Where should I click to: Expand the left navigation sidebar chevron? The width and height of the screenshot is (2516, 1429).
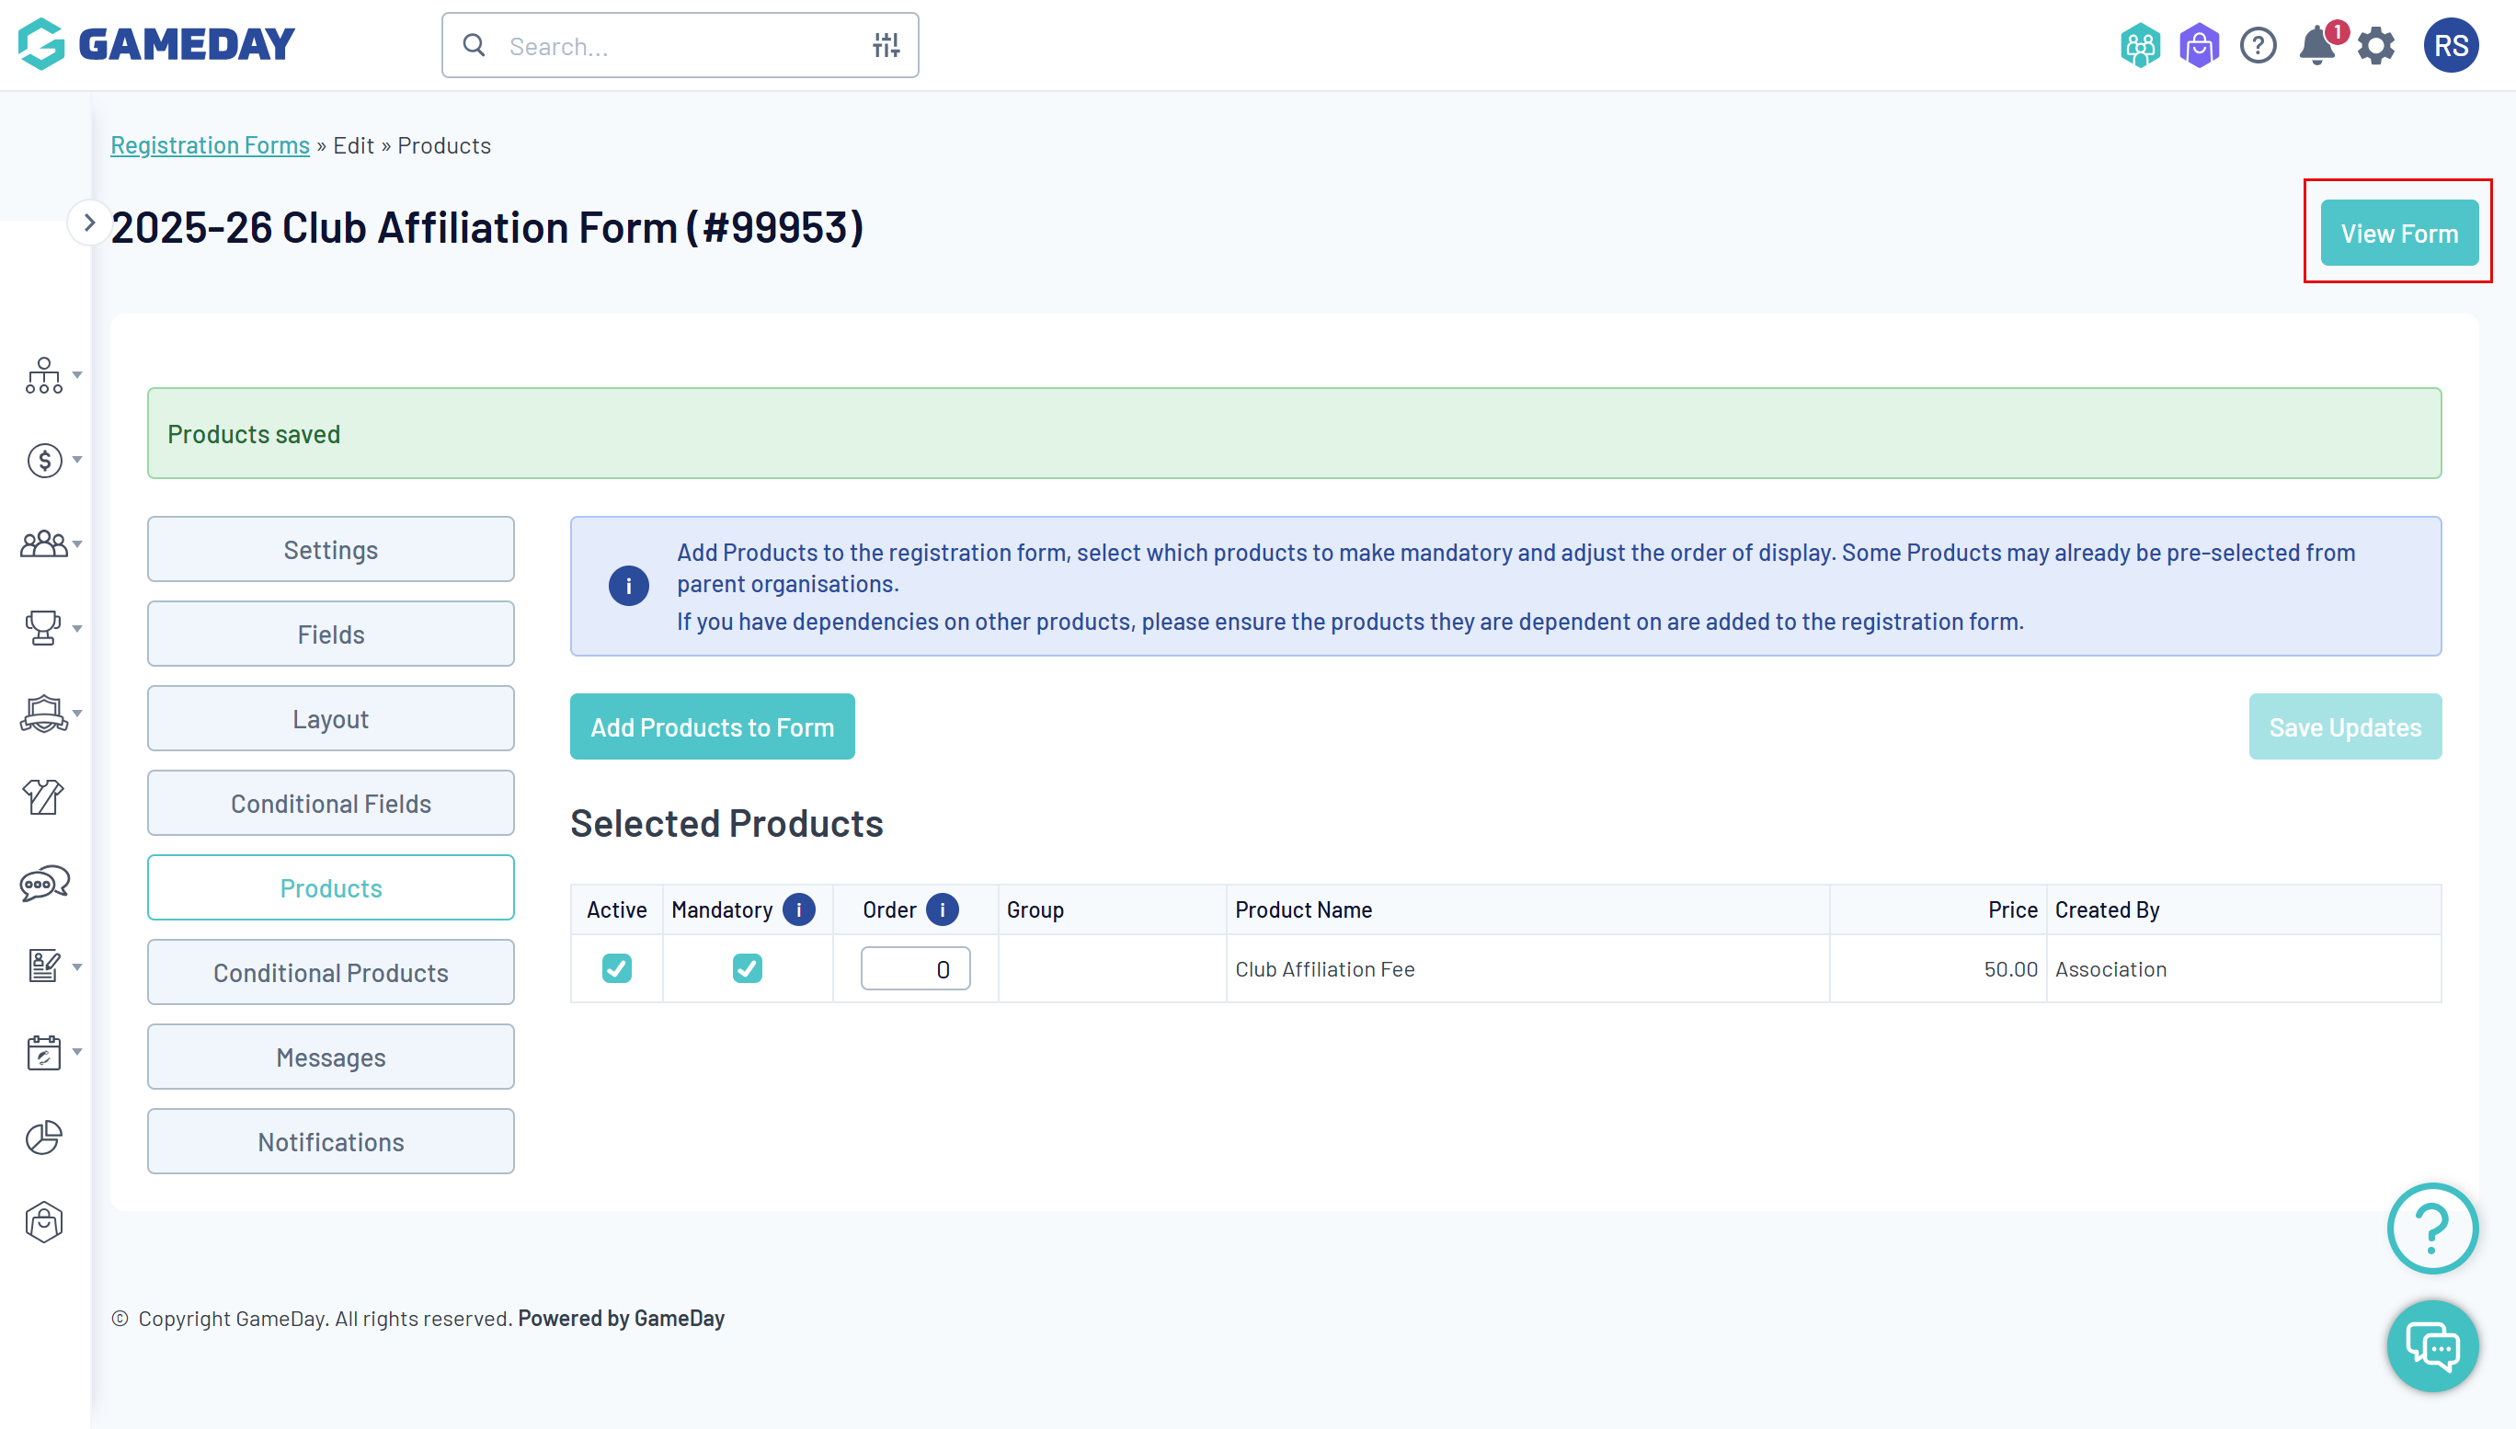click(88, 223)
